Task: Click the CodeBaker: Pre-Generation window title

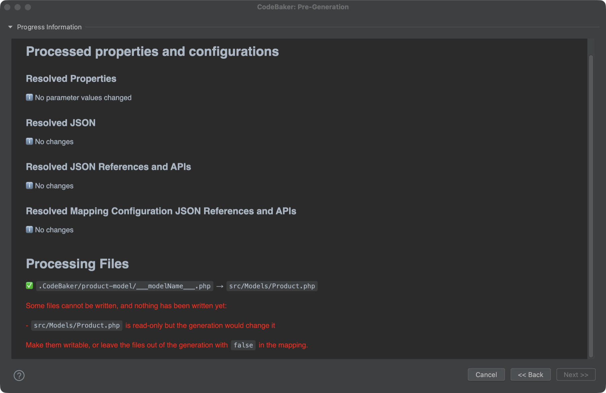Action: click(x=303, y=7)
